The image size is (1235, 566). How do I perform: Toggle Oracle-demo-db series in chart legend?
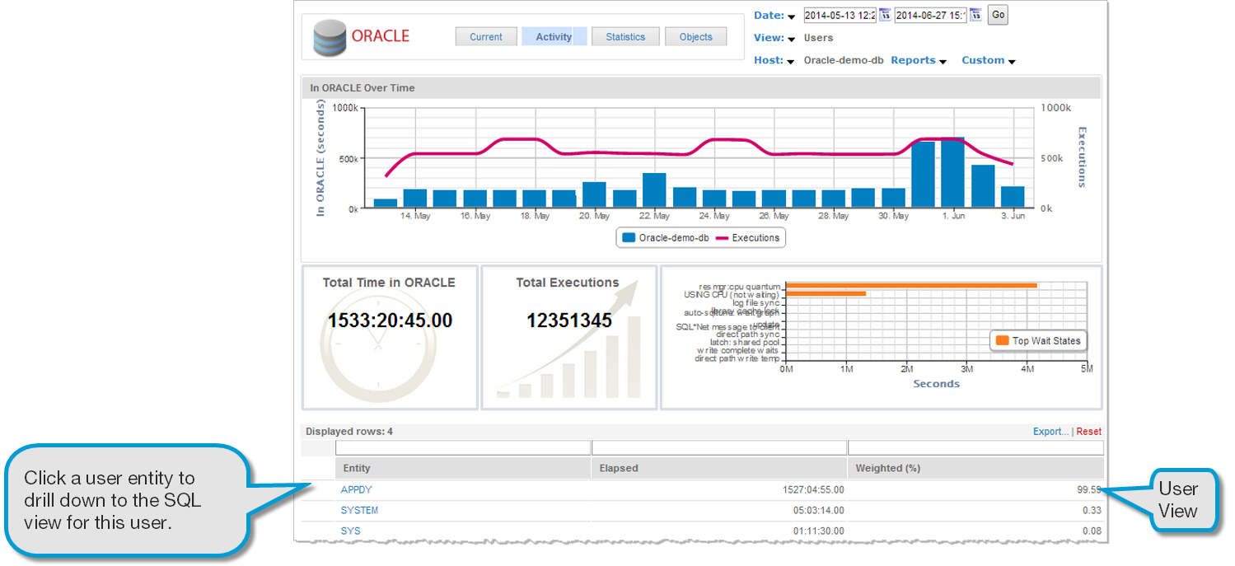click(667, 237)
